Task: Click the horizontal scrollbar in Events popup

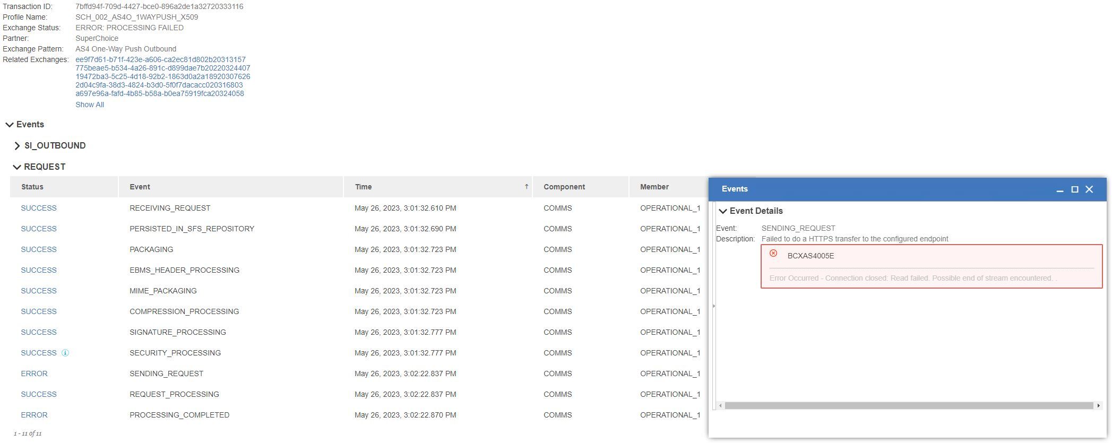Action: pos(909,406)
